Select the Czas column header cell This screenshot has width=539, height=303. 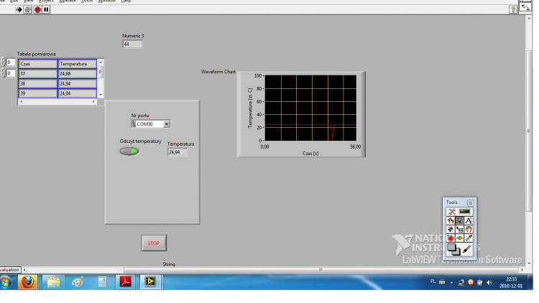tap(38, 64)
